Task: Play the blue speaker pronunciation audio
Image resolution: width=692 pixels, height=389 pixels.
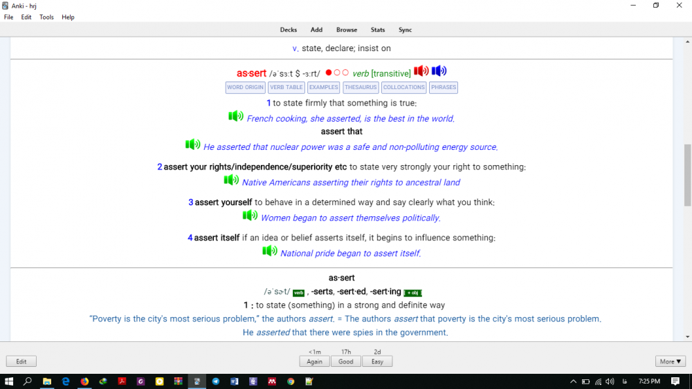Action: point(439,71)
